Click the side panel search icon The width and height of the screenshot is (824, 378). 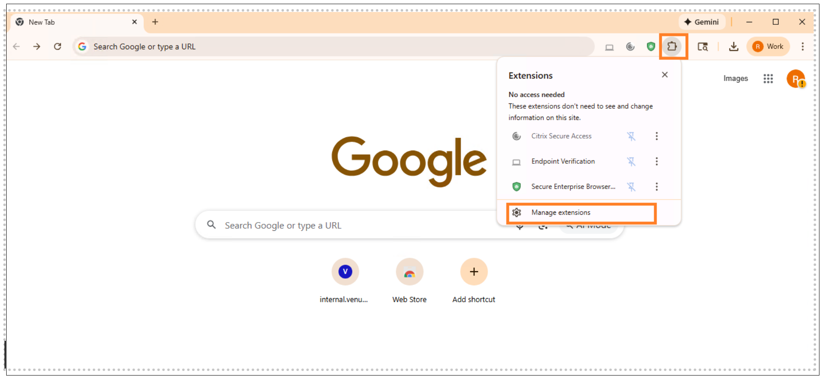(703, 46)
